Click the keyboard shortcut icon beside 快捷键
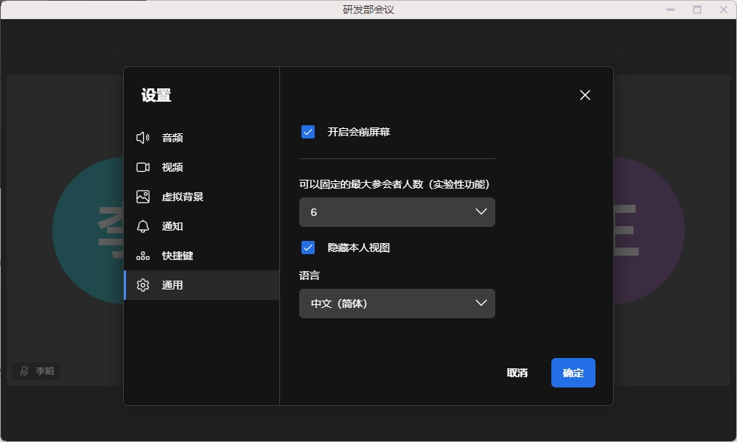This screenshot has height=442, width=737. [143, 256]
